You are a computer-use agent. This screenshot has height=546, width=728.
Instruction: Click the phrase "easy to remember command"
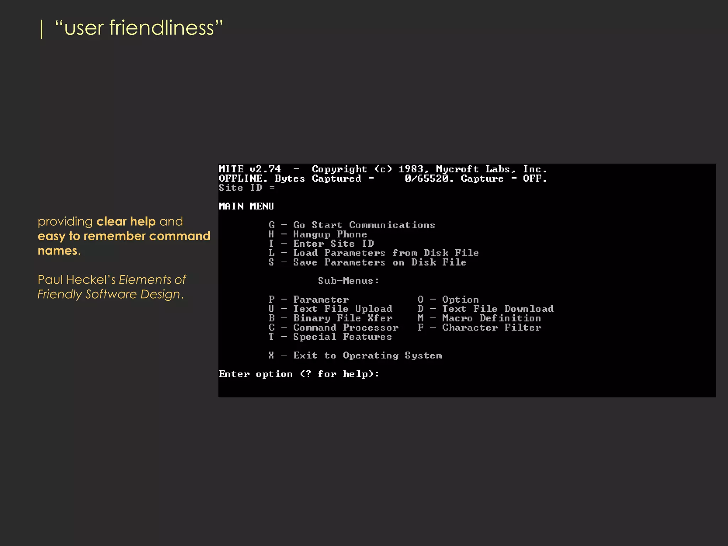click(x=124, y=236)
